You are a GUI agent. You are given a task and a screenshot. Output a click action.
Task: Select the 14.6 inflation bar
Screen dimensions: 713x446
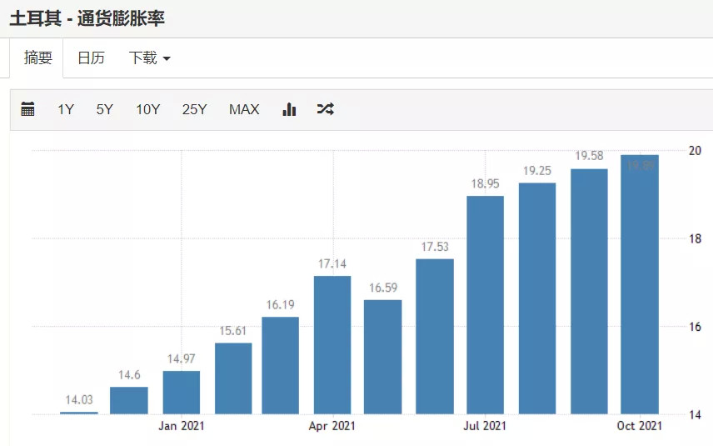click(129, 400)
